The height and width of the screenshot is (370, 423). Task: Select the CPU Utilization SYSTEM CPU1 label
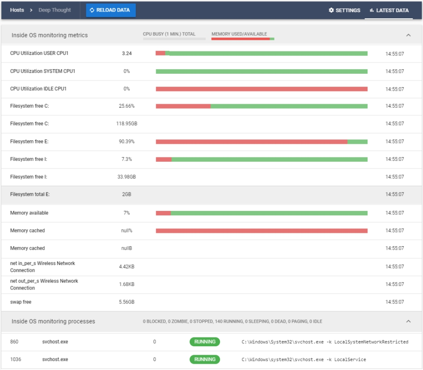click(42, 71)
